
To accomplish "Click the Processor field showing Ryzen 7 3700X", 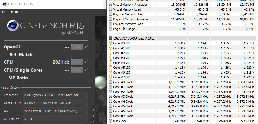I will (x=55, y=95).
